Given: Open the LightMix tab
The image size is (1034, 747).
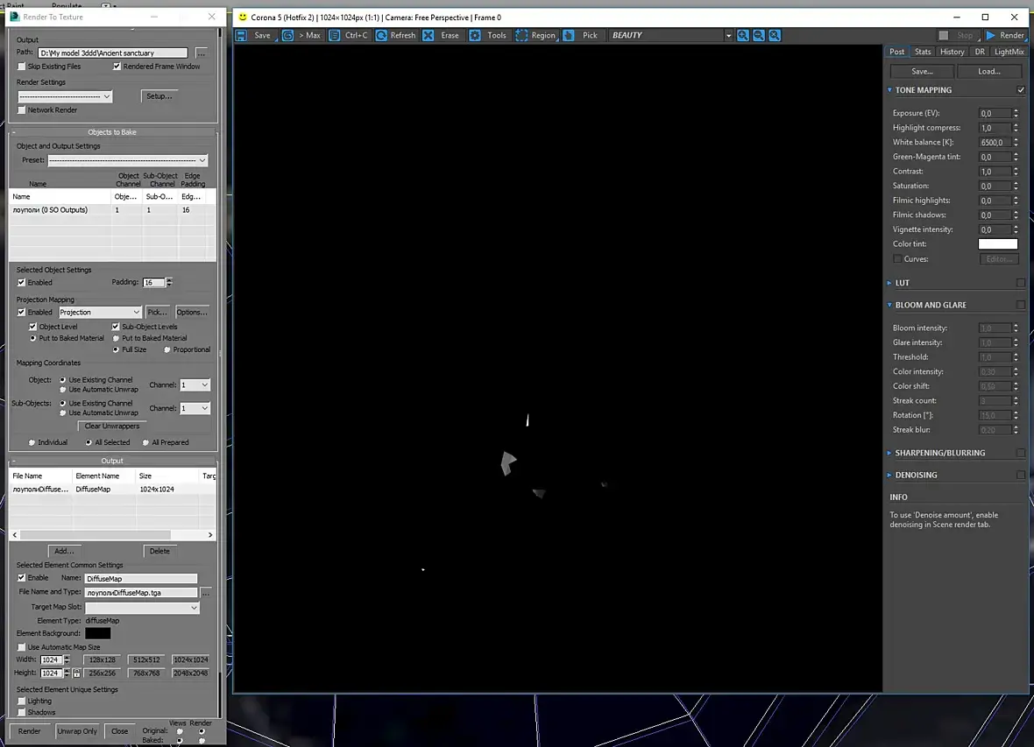Looking at the screenshot, I should [1009, 52].
